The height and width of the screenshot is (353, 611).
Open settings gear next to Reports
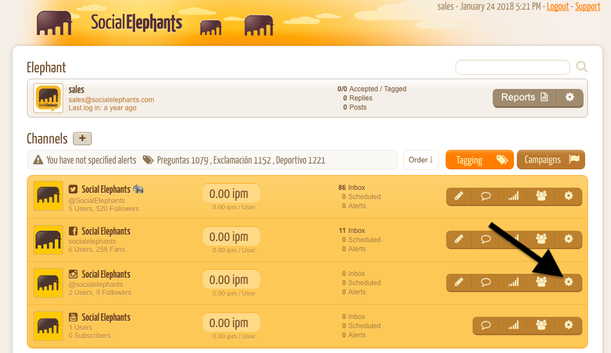(x=569, y=98)
